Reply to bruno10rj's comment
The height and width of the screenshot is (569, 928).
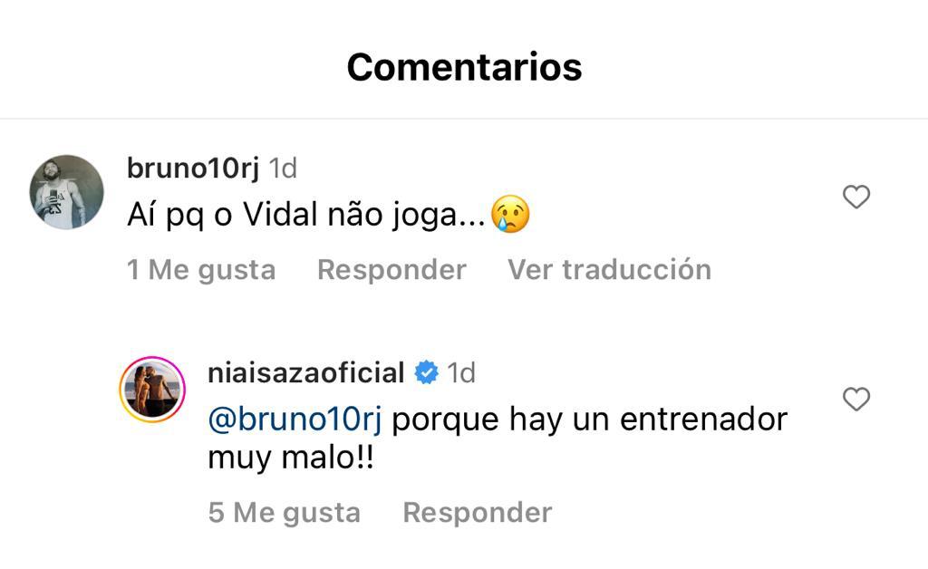[x=391, y=269]
